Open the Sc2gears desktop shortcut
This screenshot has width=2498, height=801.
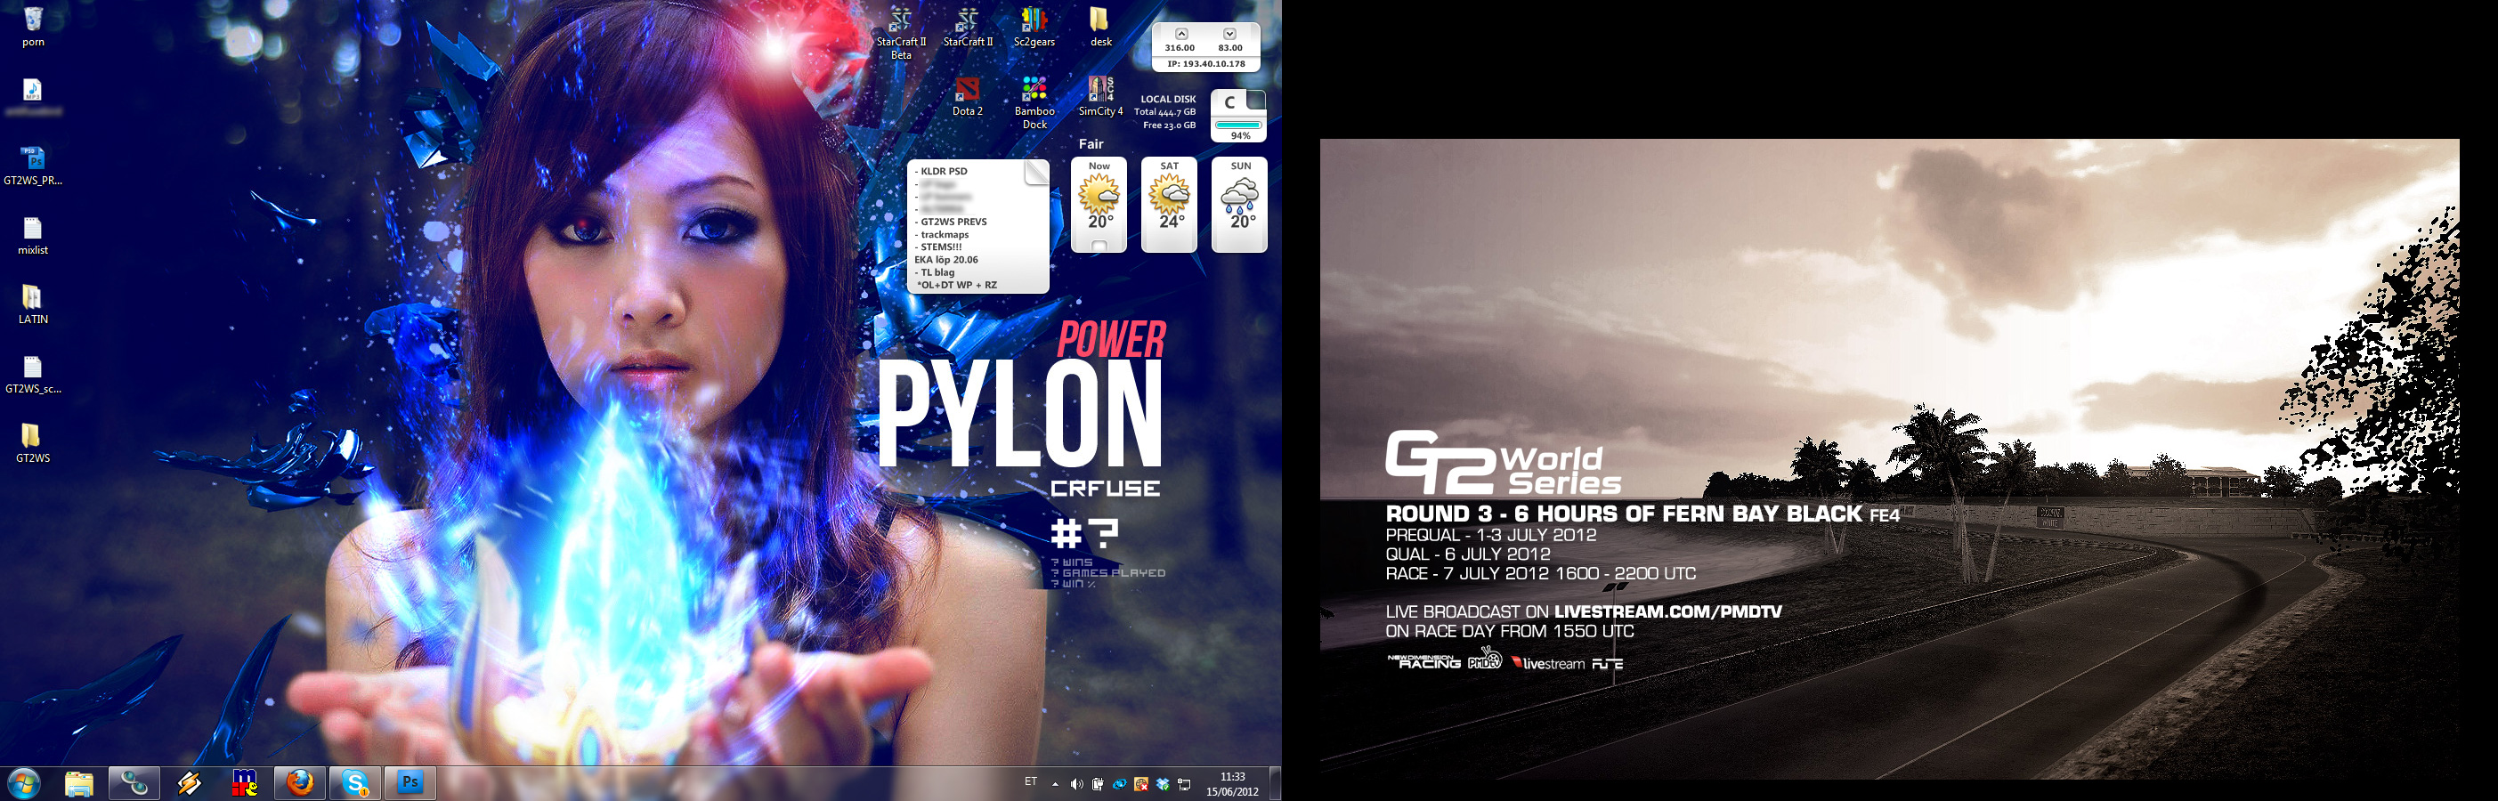pos(1034,28)
